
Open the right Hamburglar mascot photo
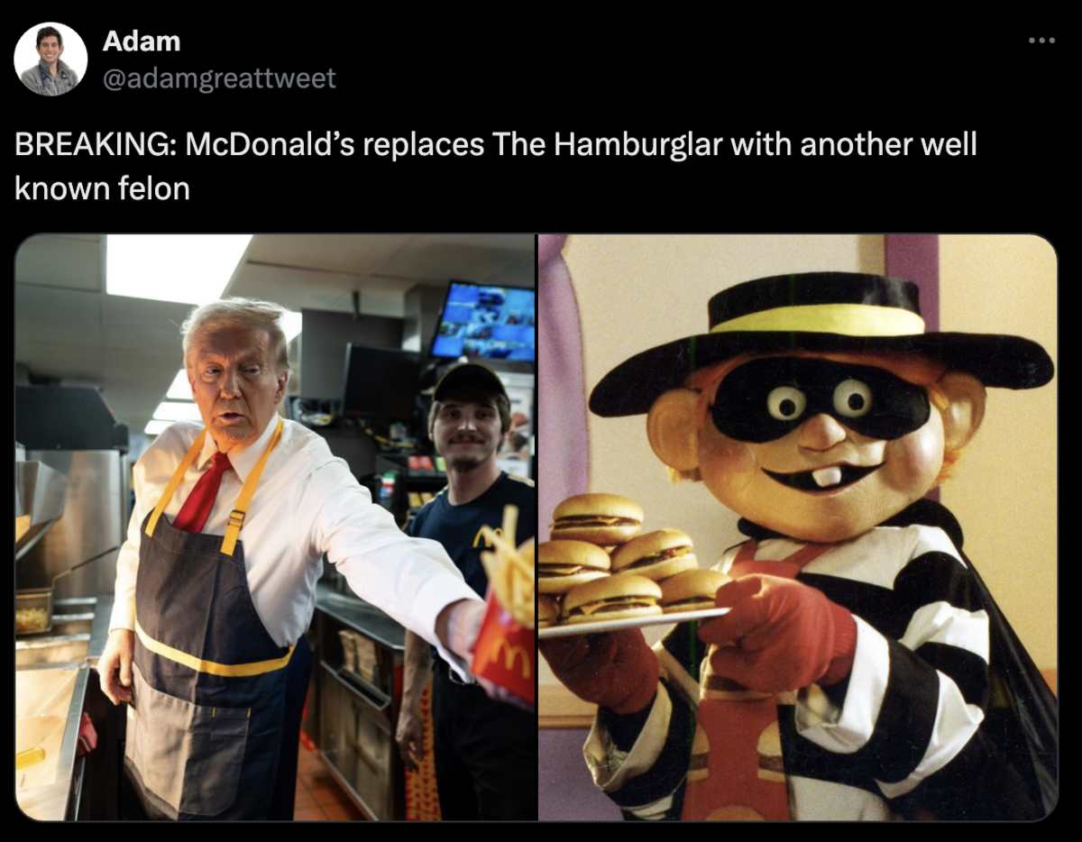(797, 527)
